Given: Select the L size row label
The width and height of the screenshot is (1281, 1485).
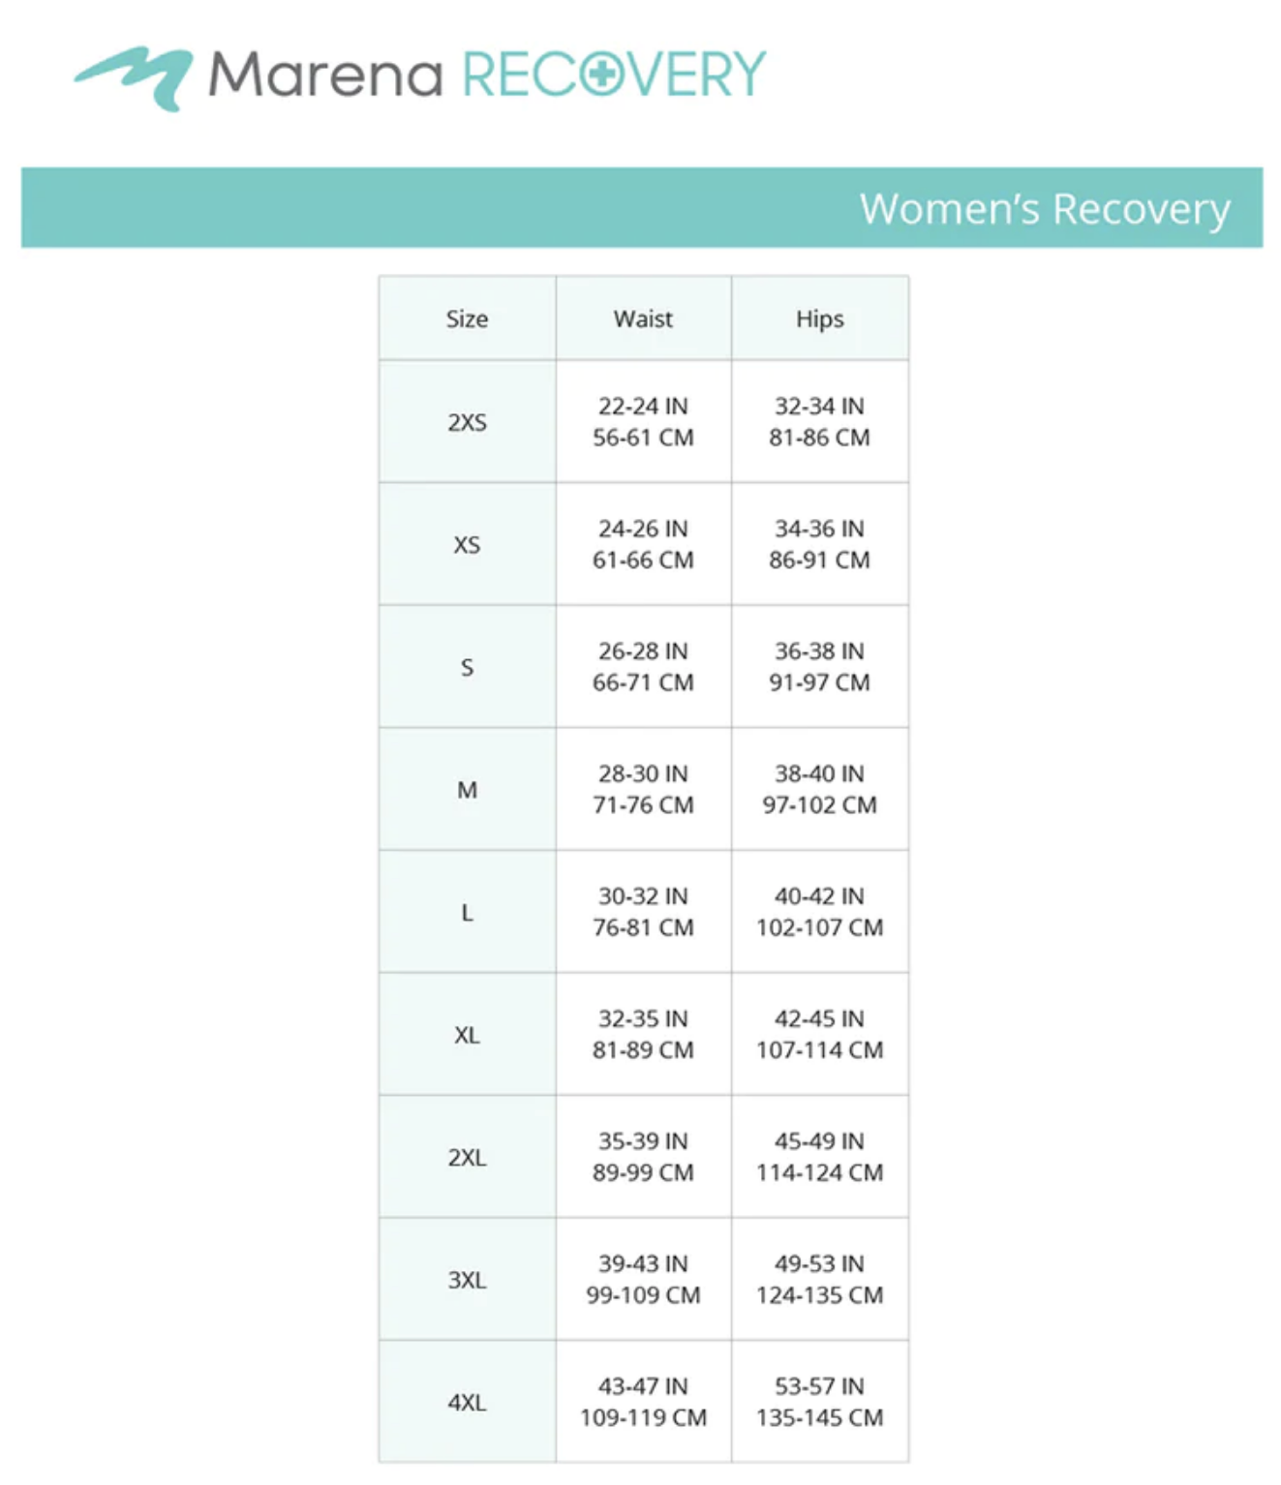Looking at the screenshot, I should [467, 912].
